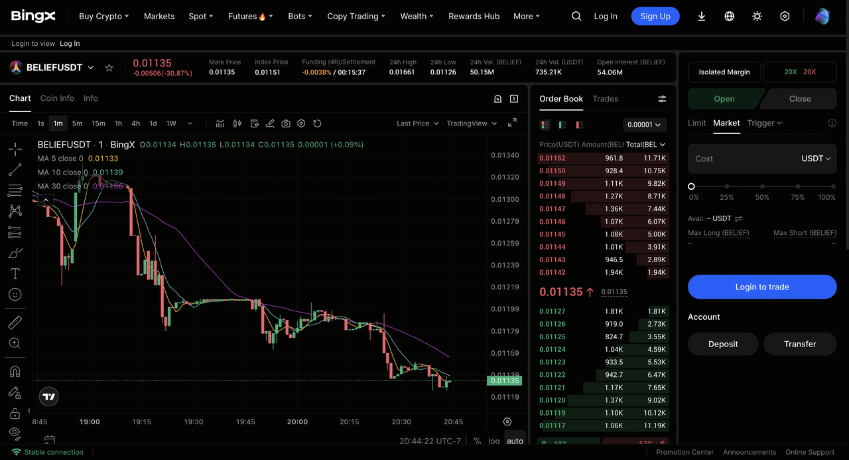Set the position slider to 50%

(x=762, y=187)
